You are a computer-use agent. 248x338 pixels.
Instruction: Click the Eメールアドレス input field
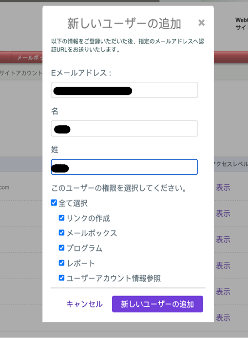(124, 90)
